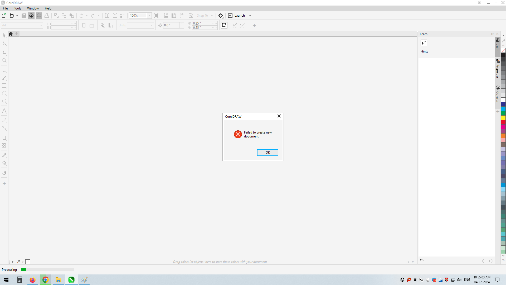The height and width of the screenshot is (285, 506).
Task: Switch to the Objects docker tab
Action: (498, 94)
